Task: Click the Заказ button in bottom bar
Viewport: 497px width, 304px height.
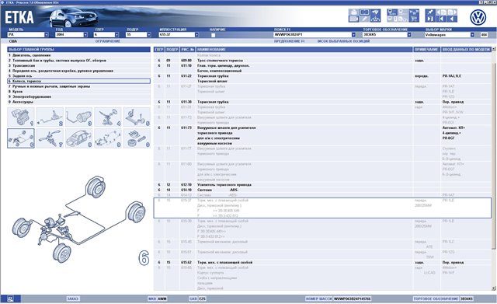Action: (73, 299)
